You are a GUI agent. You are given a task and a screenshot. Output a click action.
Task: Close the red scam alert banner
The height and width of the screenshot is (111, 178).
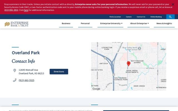pos(173,4)
